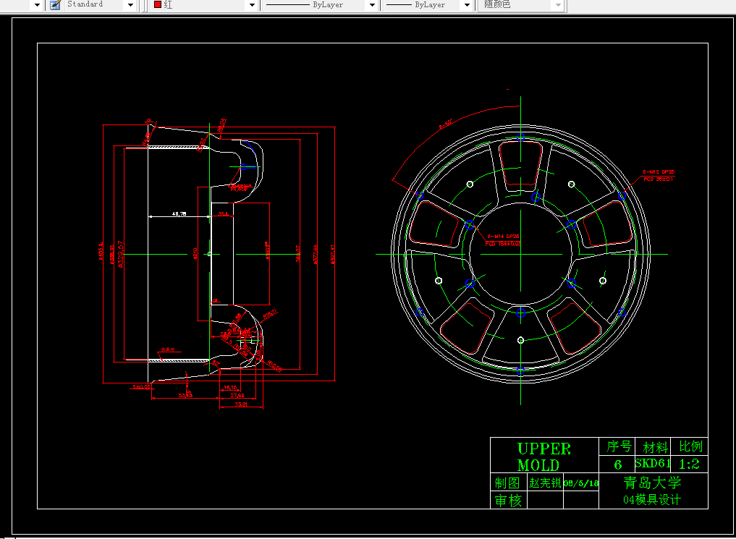Select the 16.18 dimension text
736x539 pixels.
(230, 388)
